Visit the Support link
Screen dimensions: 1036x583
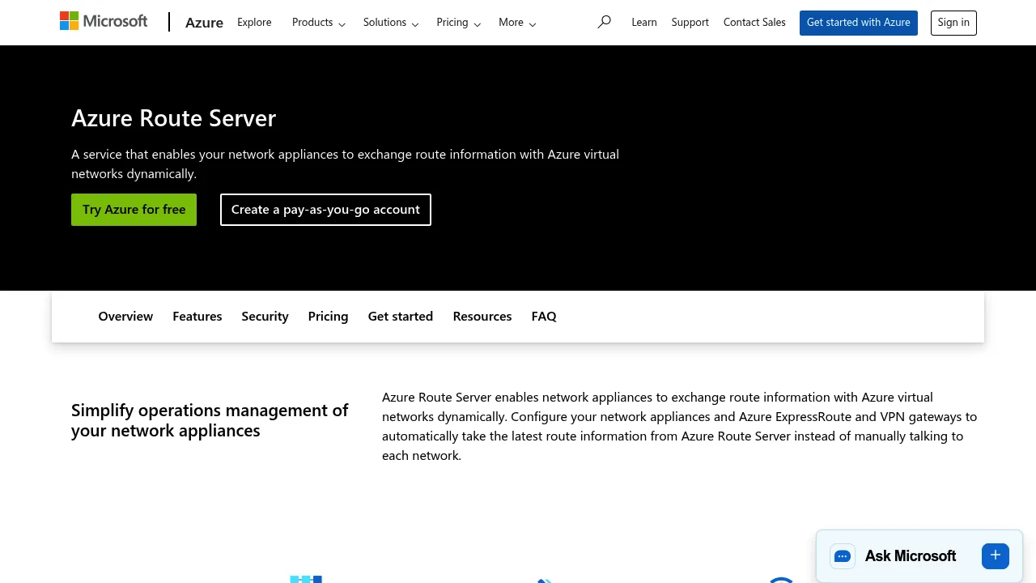coord(690,23)
